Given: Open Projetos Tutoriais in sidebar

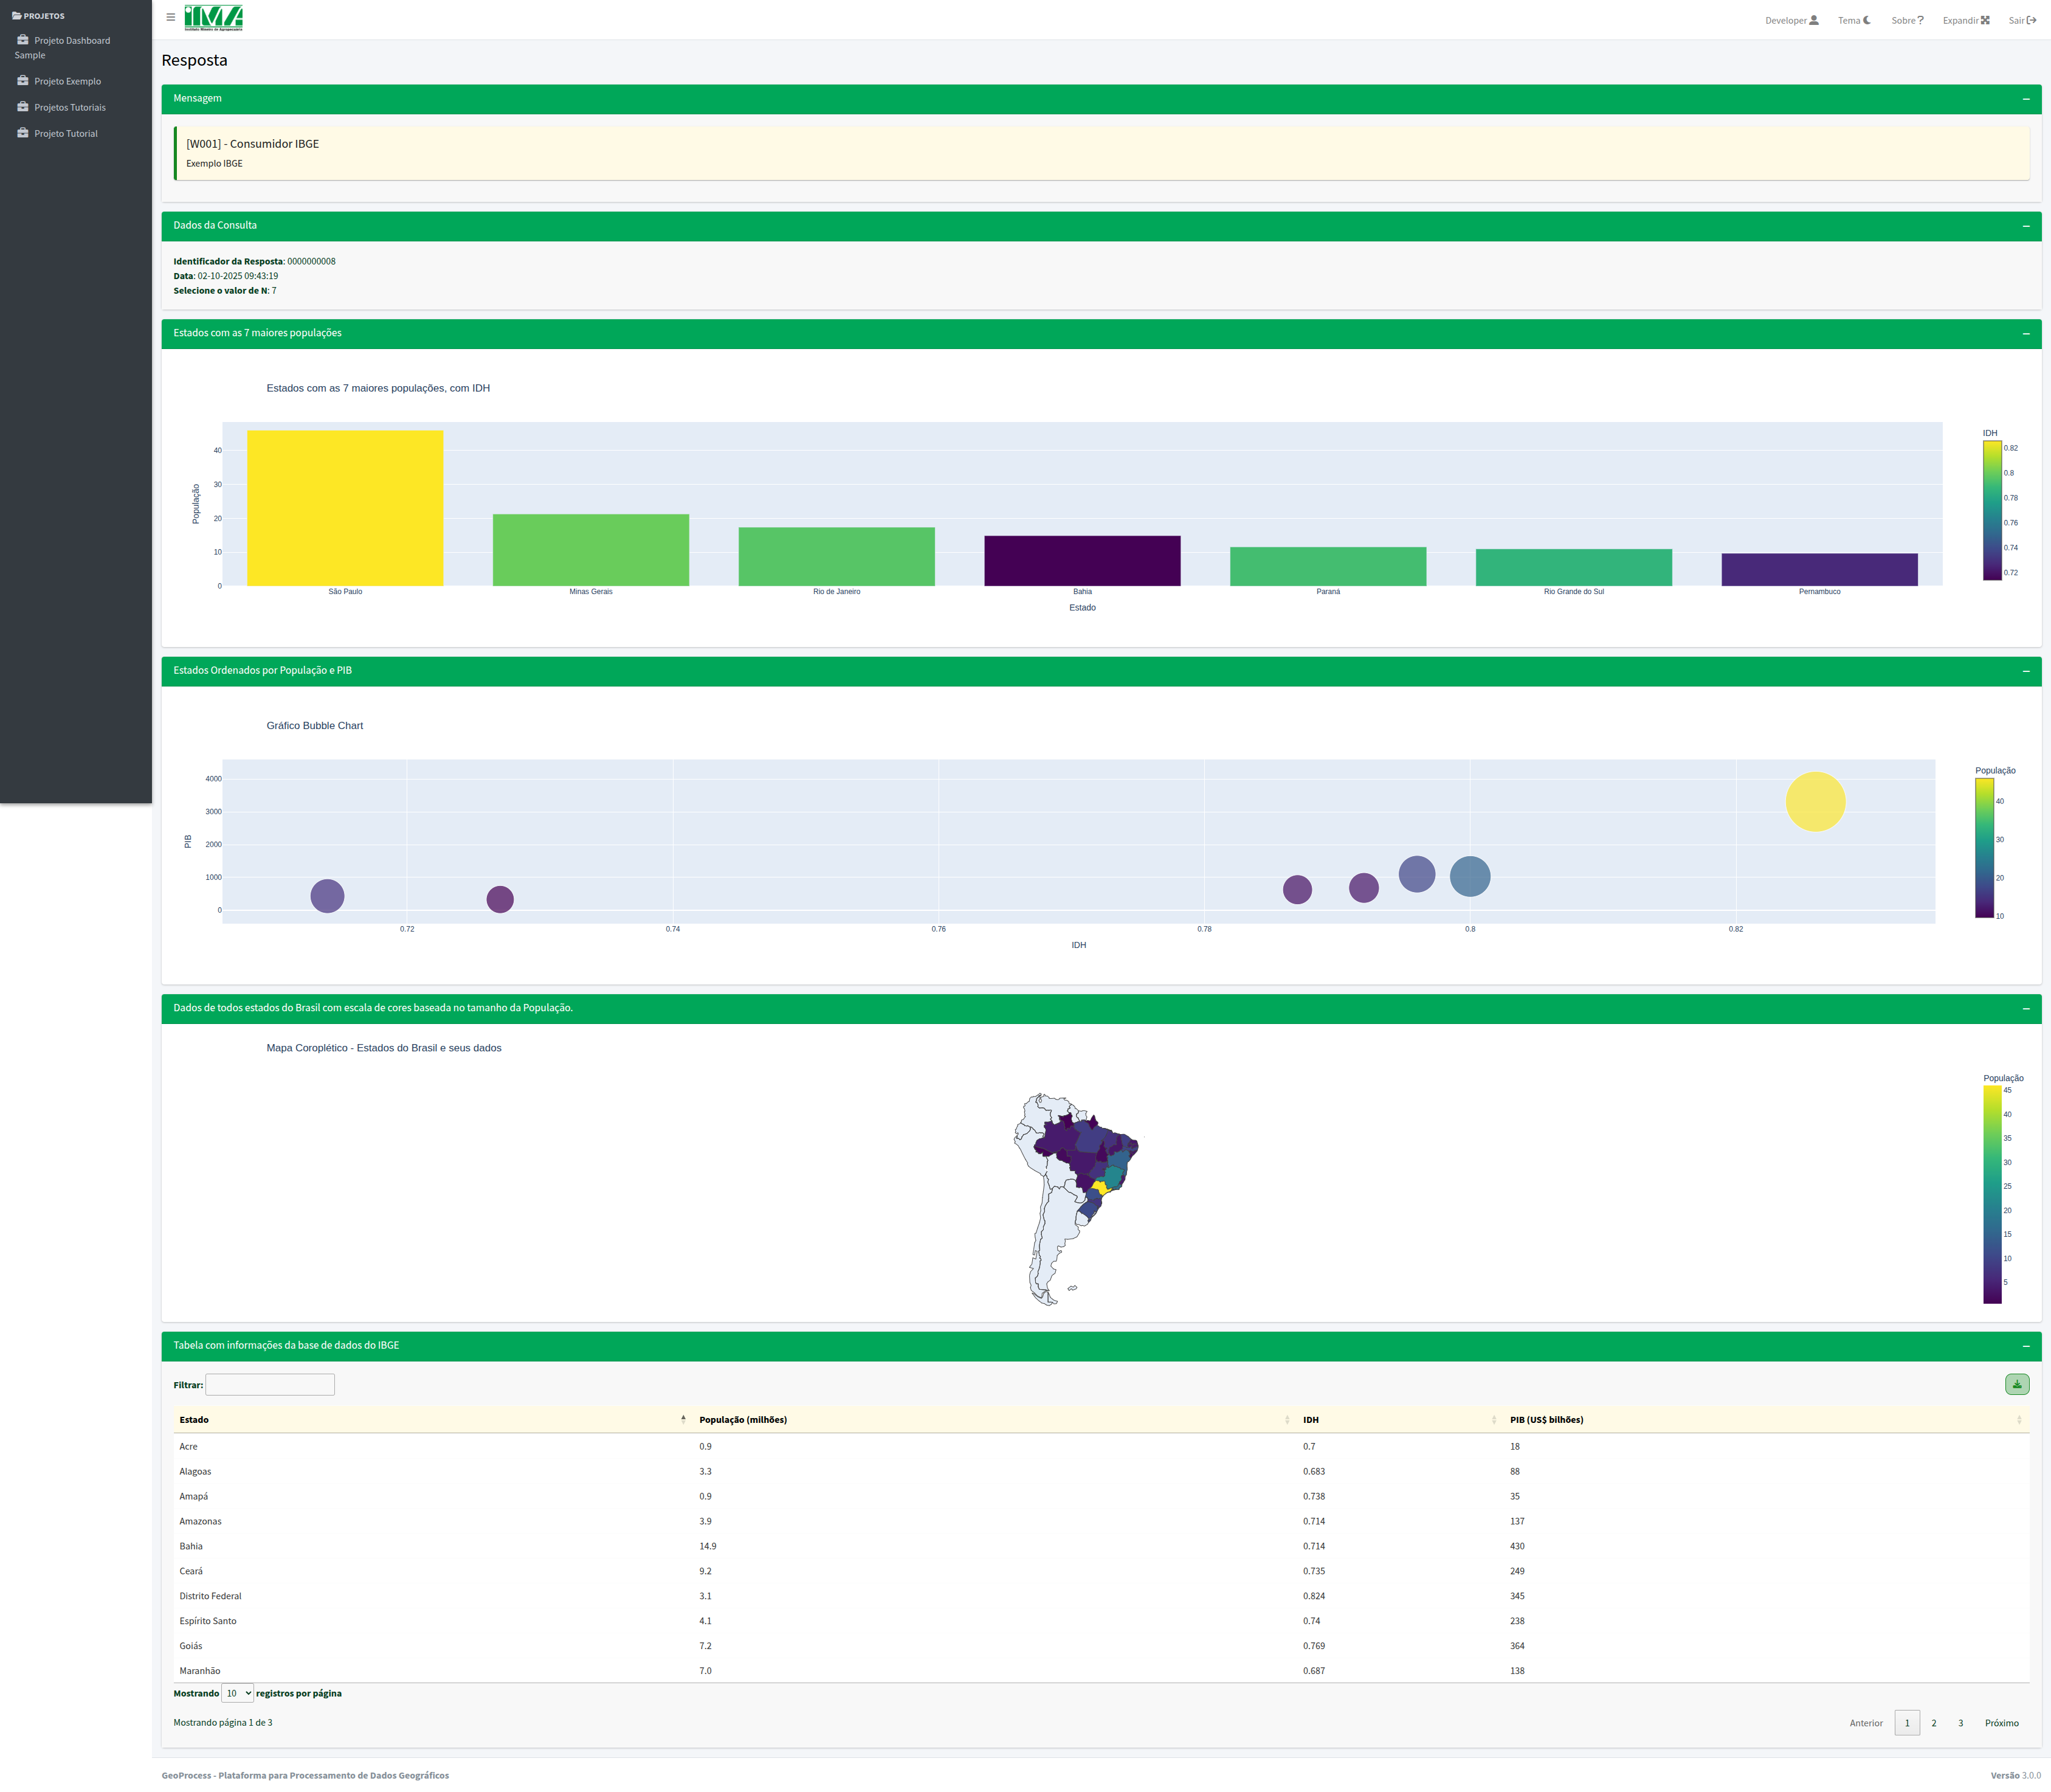Looking at the screenshot, I should (x=69, y=107).
